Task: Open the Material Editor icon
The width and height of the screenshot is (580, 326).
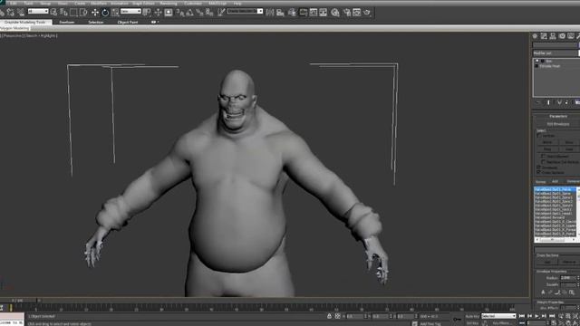Action: click(335, 13)
